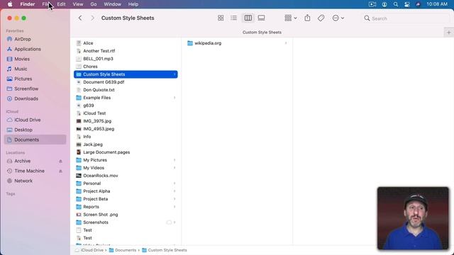Open Applications in the sidebar
Viewport: 454px width, 255px height.
coord(28,49)
